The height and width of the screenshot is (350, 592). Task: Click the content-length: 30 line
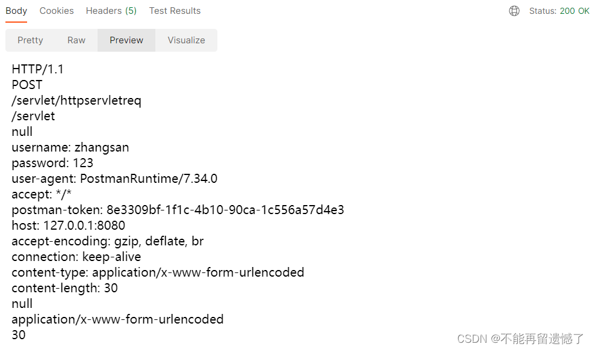click(64, 288)
